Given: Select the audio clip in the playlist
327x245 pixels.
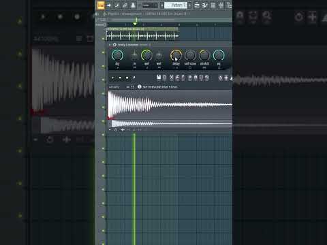Looking at the screenshot, I should point(142,34).
